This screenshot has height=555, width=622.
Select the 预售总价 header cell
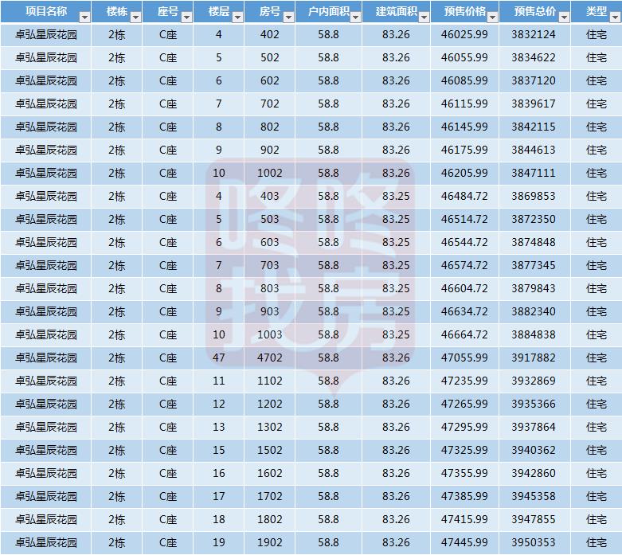pos(534,11)
